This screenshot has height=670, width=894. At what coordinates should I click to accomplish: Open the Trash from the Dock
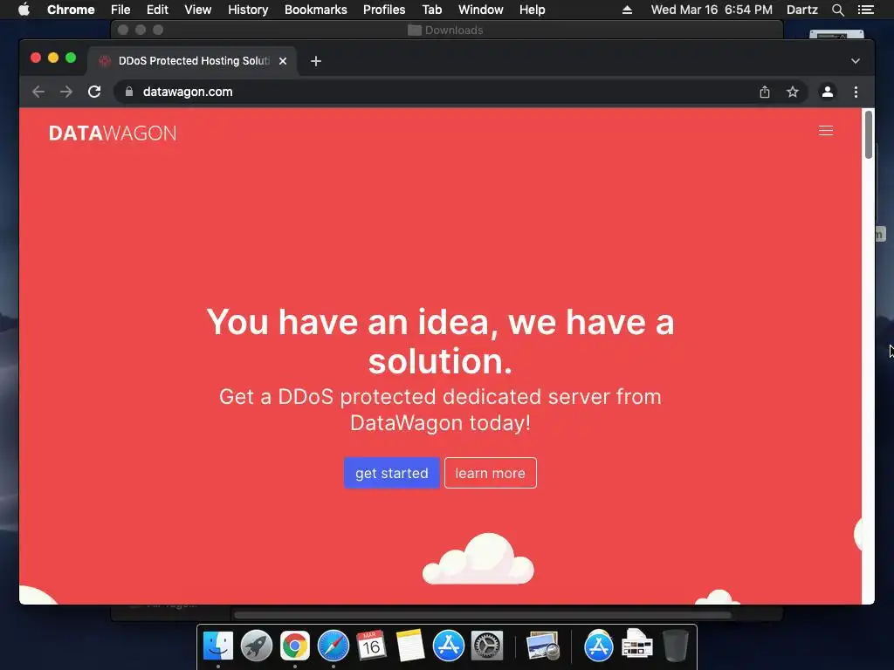675,646
